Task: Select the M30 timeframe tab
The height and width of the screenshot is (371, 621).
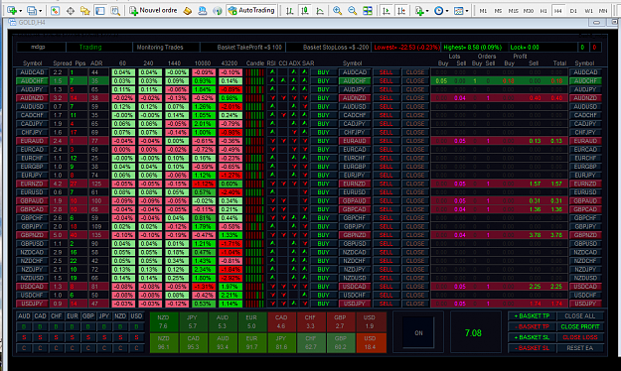Action: 529,11
